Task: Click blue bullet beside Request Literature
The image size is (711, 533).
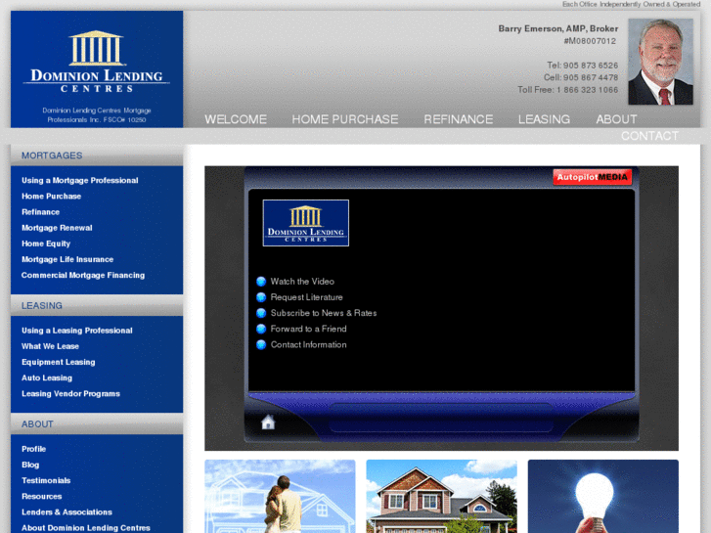Action: pyautogui.click(x=261, y=297)
